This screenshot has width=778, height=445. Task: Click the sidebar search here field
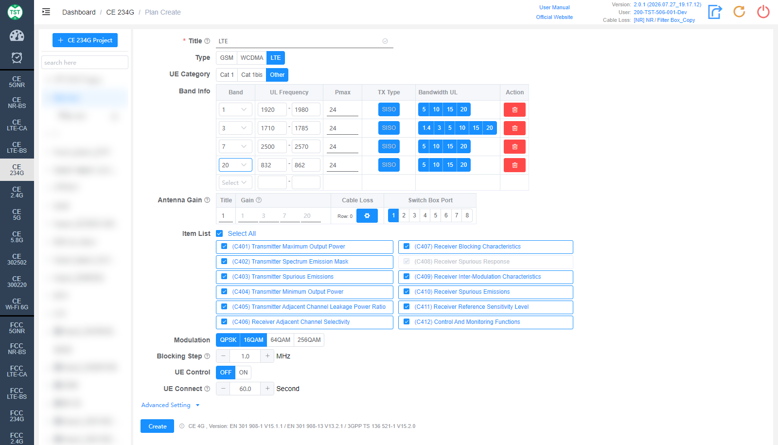(85, 63)
